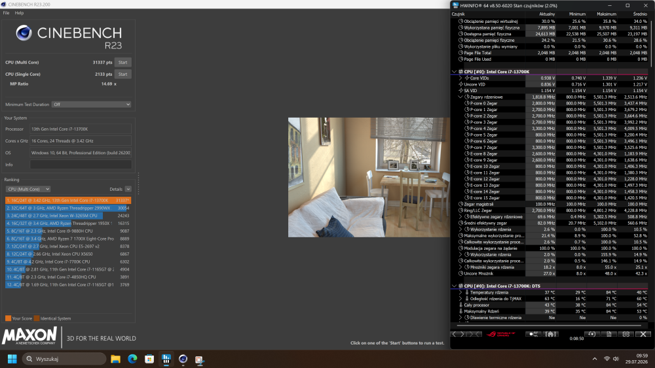Start HWiNFO logging with the document button
This screenshot has width=655, height=368.
[609, 334]
